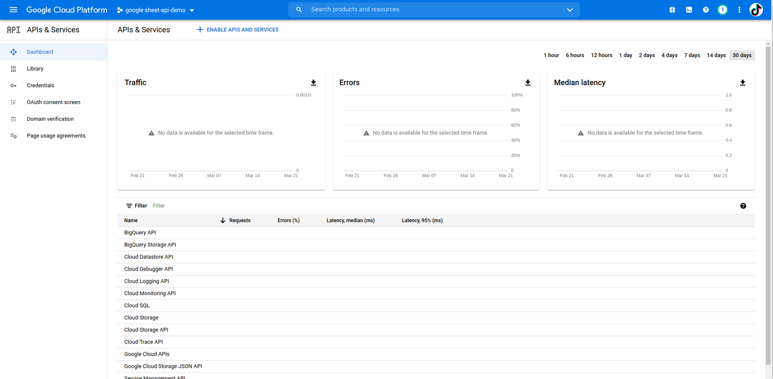Click the Domain verification checkbox icon
Viewport: 773px width, 379px height.
(x=14, y=119)
